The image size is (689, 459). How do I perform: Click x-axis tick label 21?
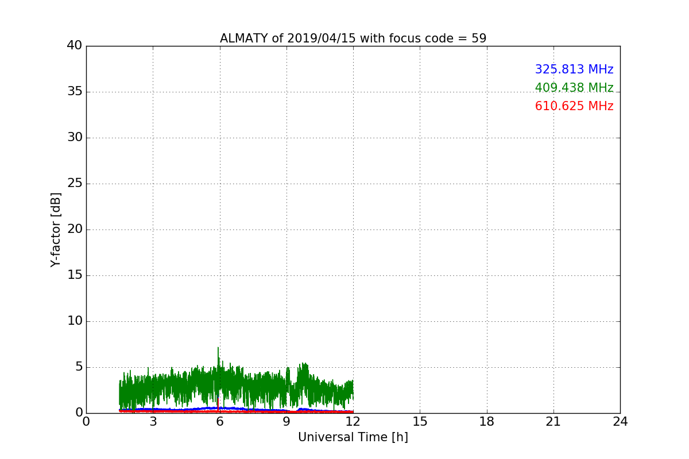coord(553,422)
